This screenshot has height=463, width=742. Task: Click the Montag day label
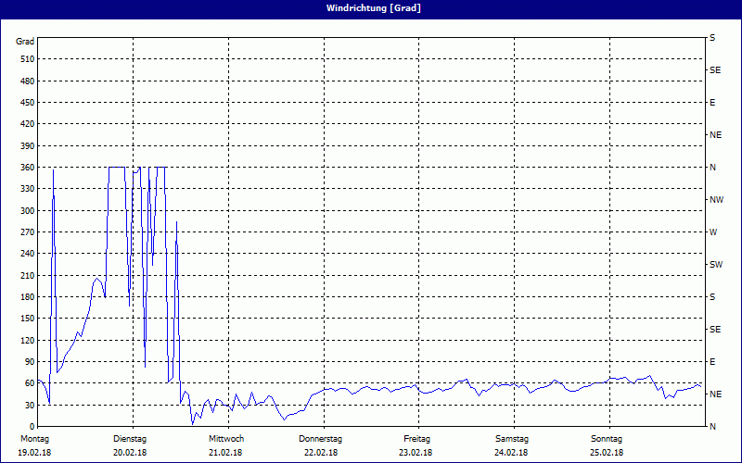coord(33,438)
